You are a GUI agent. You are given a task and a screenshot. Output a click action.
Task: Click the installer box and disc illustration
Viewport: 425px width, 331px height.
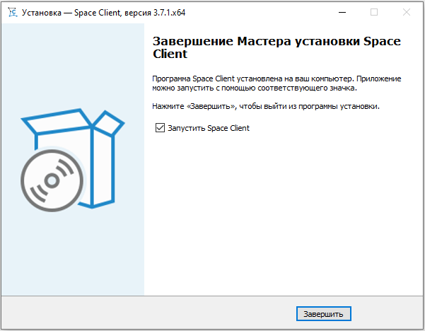(x=73, y=160)
